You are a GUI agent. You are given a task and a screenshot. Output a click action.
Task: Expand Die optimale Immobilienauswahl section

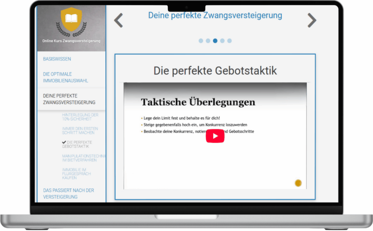[x=66, y=77]
